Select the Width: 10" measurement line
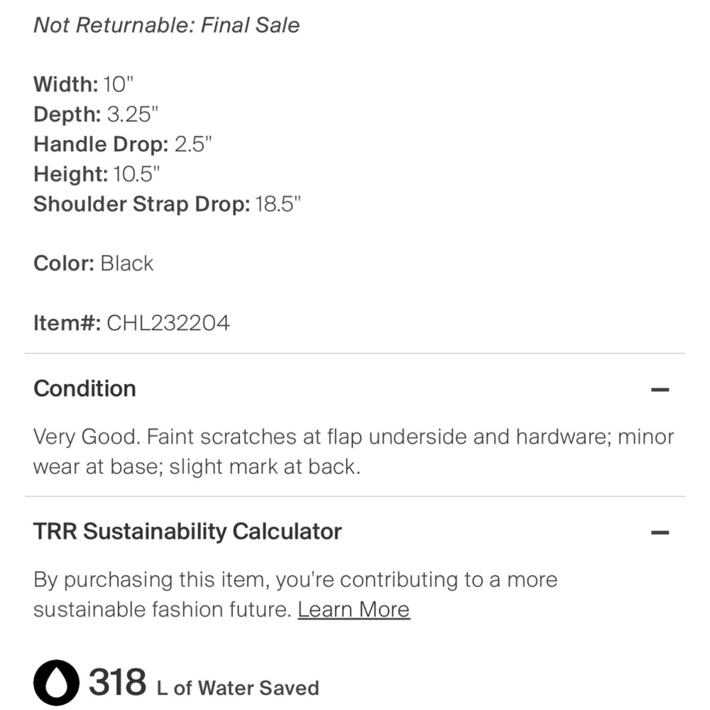Image resolution: width=710 pixels, height=710 pixels. tap(83, 84)
